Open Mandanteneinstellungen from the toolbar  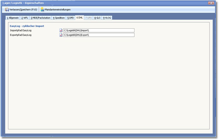click(x=55, y=10)
